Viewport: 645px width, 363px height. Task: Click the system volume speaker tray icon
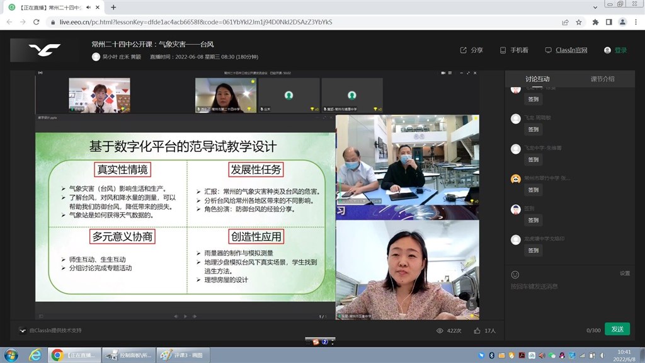click(603, 355)
